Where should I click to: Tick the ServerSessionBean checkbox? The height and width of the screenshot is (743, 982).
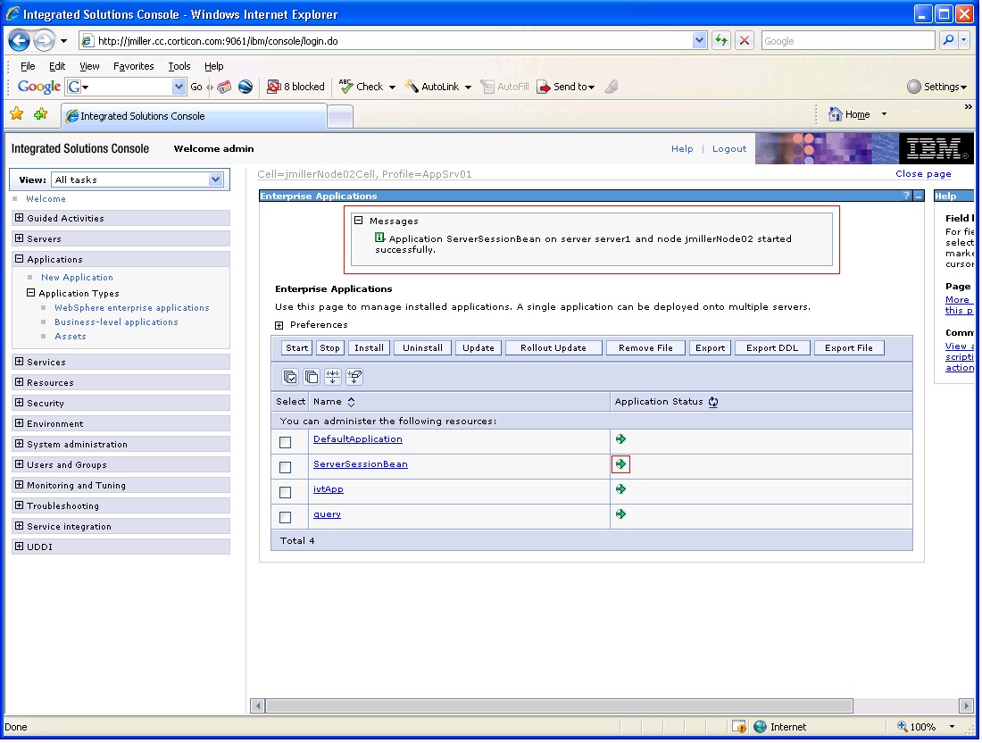point(286,467)
